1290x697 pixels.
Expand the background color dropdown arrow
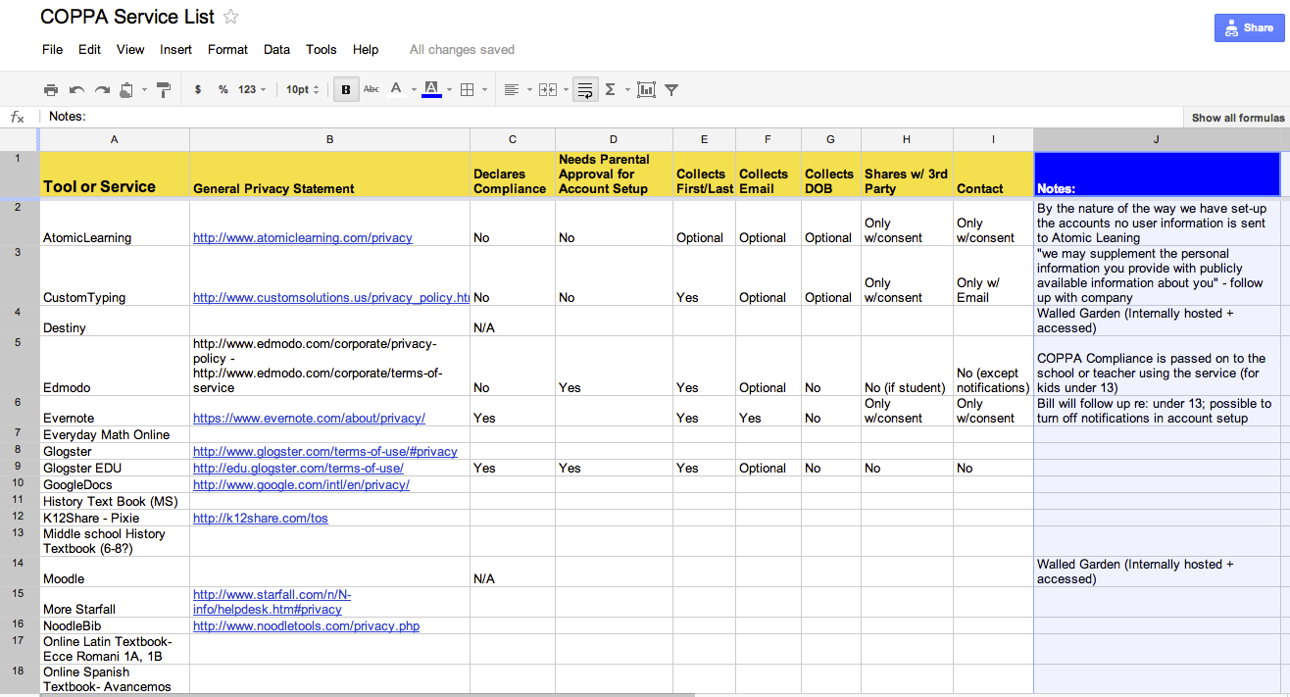tap(449, 90)
